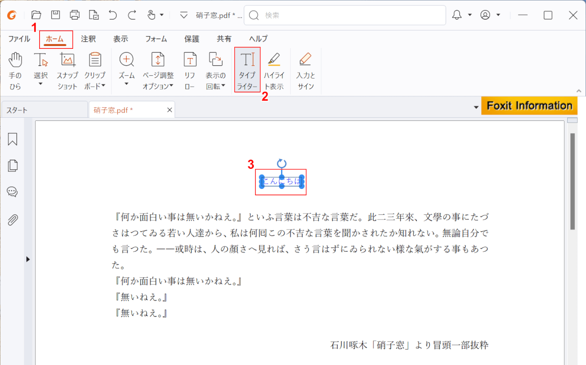This screenshot has height=365, width=586.
Task: Open the user account icon
Action: [485, 15]
